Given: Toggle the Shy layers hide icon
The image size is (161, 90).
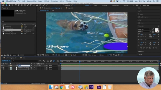Looking at the screenshot, I should [x=48, y=61].
